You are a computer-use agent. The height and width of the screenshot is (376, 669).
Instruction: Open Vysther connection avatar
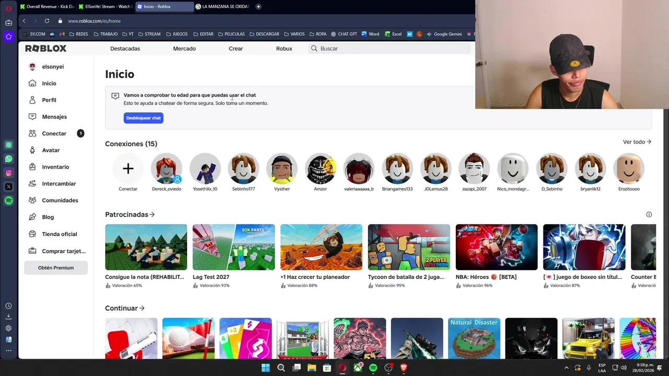point(282,168)
